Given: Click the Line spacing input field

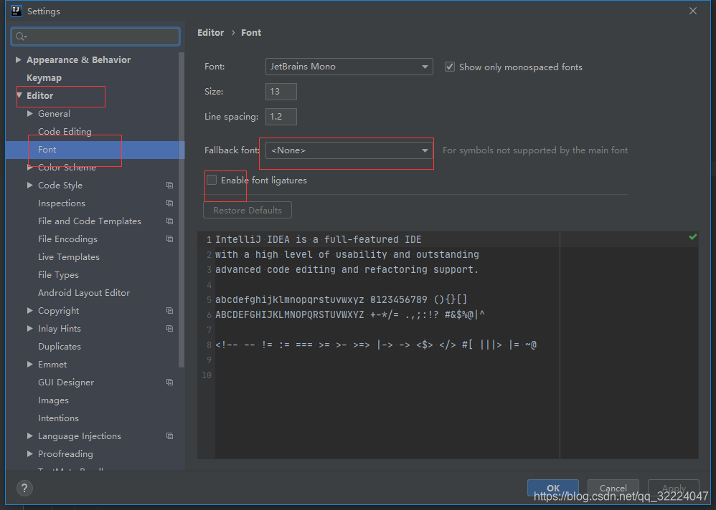Looking at the screenshot, I should pos(281,117).
